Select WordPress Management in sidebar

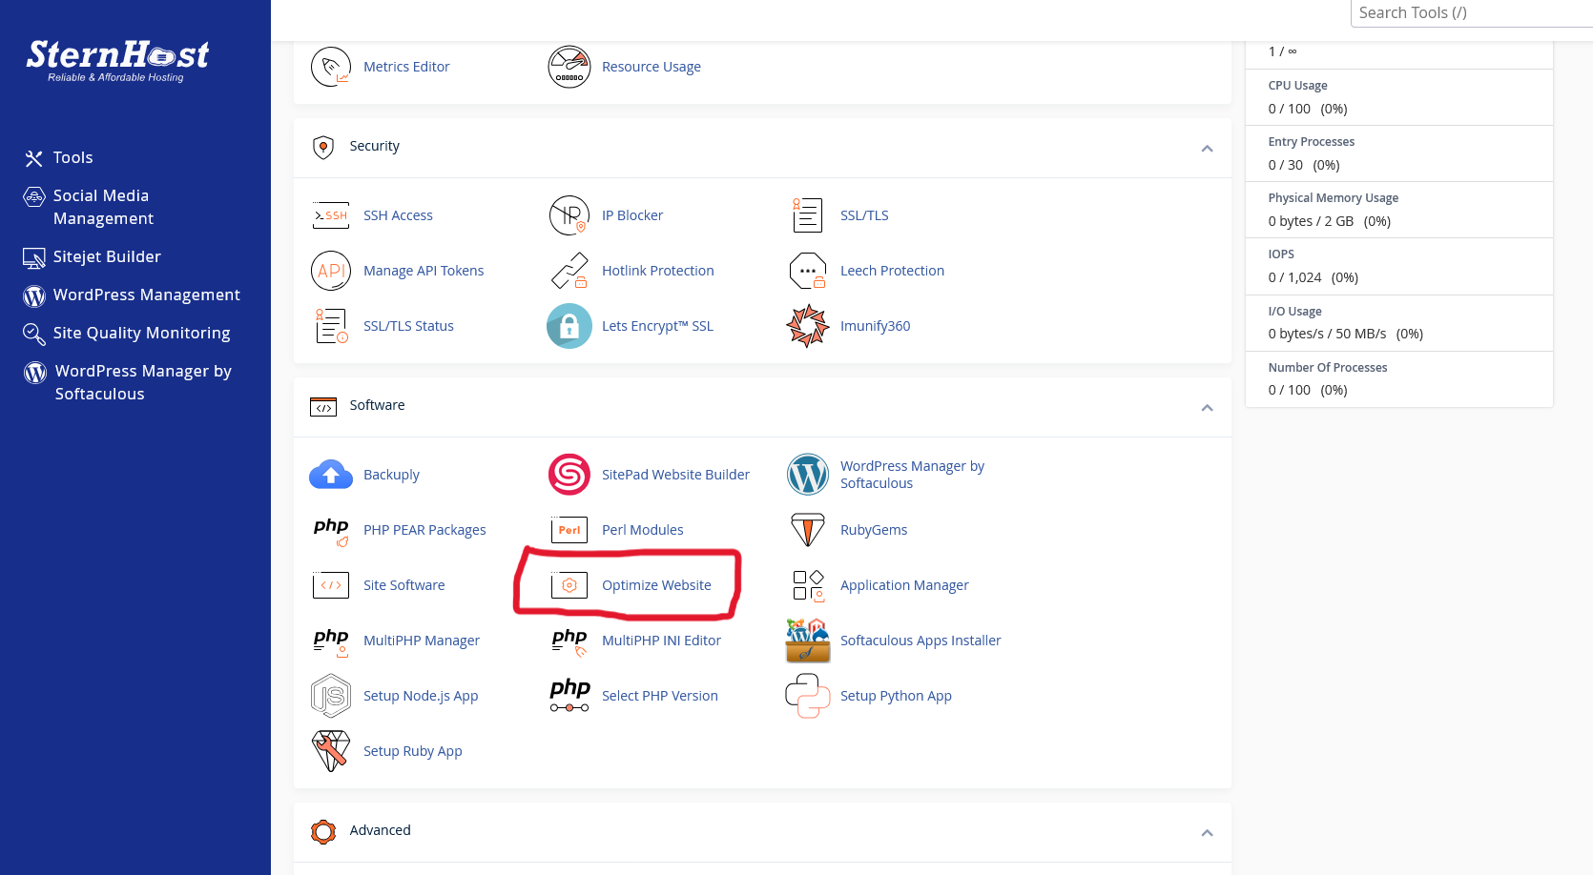(x=146, y=295)
